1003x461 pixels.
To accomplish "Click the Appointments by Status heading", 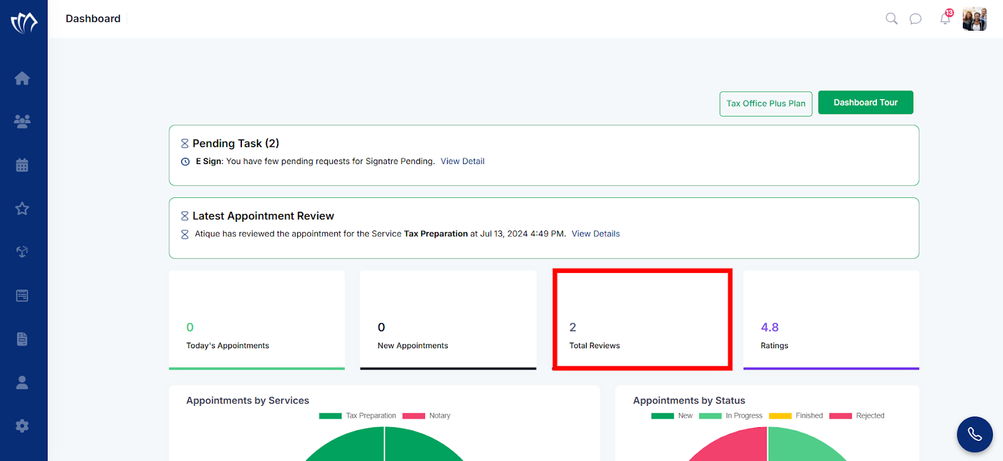I will click(689, 401).
